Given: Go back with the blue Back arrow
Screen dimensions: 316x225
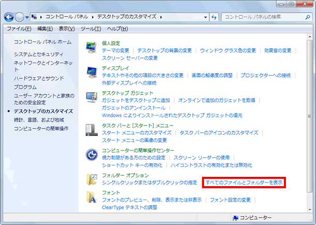Looking at the screenshot, I should pyautogui.click(x=9, y=17).
